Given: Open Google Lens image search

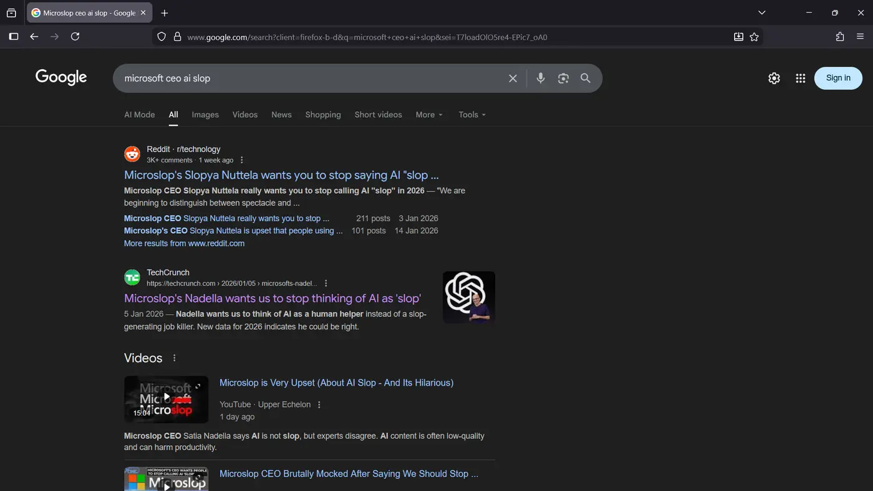Looking at the screenshot, I should coord(563,78).
